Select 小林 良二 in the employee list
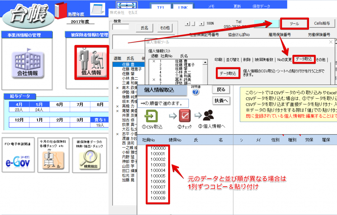 click(x=130, y=78)
